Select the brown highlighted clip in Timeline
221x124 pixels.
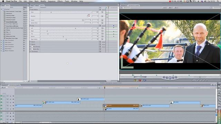point(121,106)
